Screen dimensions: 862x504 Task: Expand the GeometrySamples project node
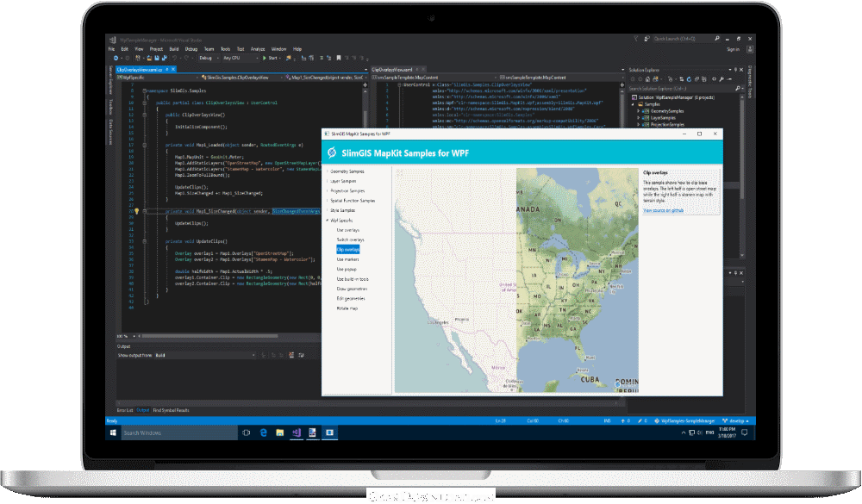tap(638, 111)
